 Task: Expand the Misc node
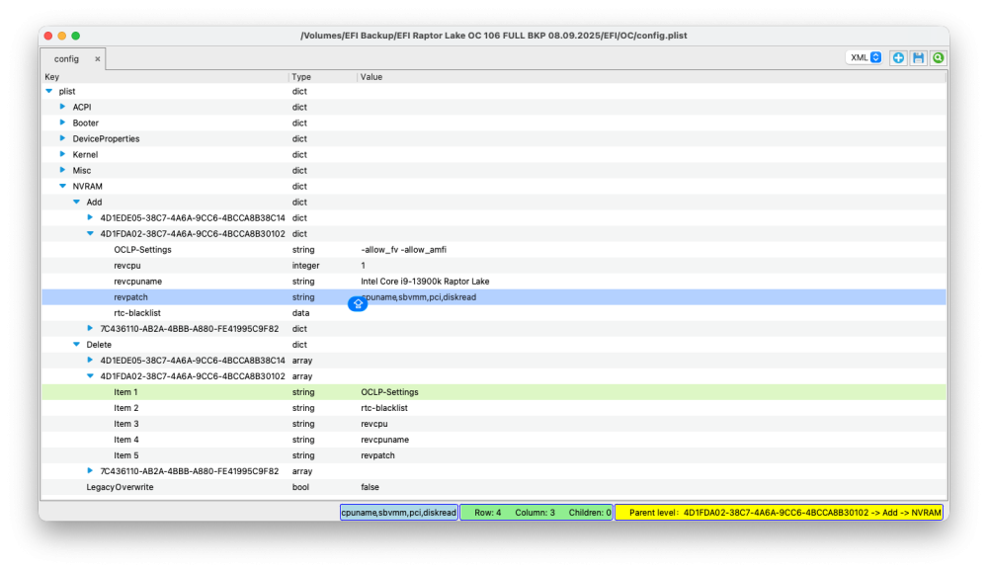pyautogui.click(x=62, y=170)
